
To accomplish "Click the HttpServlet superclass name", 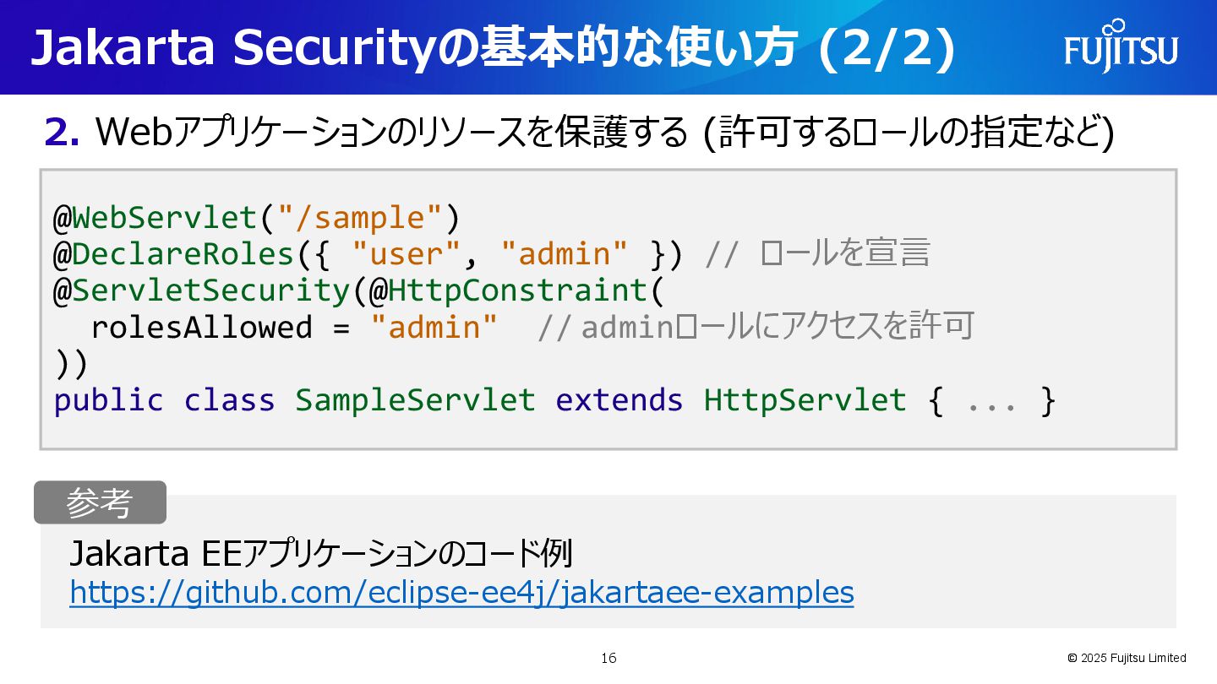I will coord(805,399).
